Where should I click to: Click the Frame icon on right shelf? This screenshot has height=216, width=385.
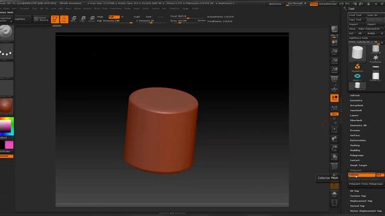point(334,130)
